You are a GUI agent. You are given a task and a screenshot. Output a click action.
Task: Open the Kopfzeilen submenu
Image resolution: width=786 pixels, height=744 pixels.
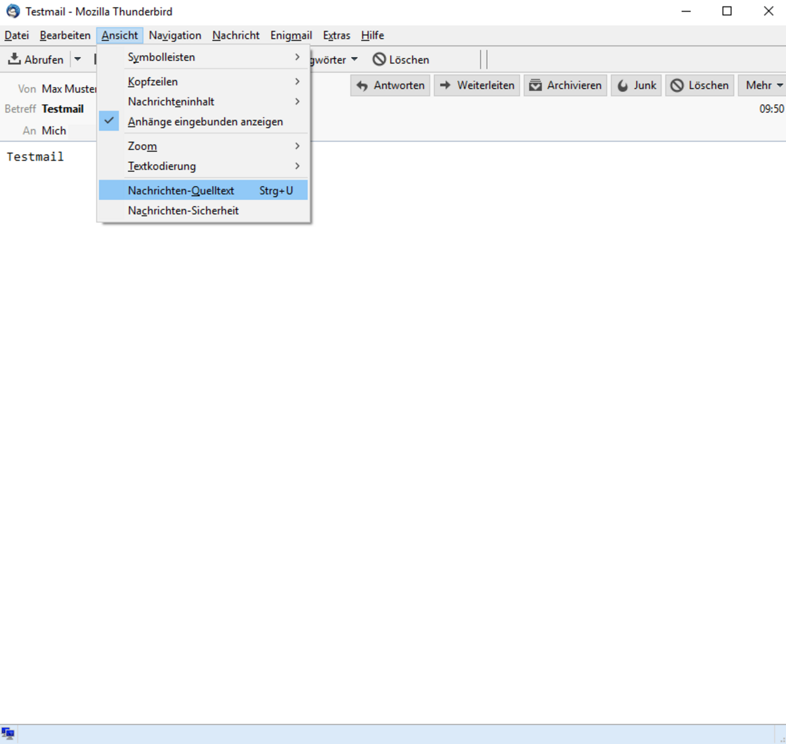pyautogui.click(x=204, y=82)
